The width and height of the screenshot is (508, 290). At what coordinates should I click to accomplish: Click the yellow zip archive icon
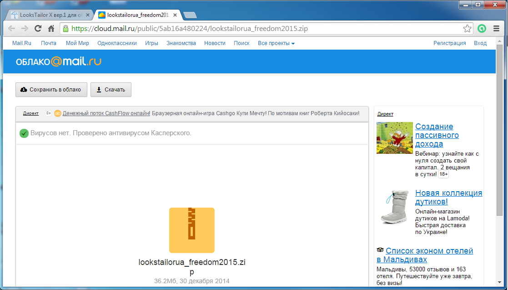192,230
